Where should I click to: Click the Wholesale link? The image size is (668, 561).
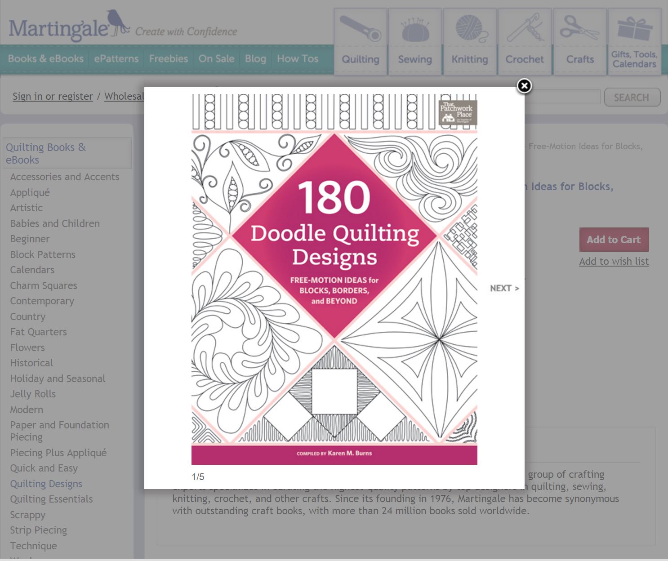(124, 96)
